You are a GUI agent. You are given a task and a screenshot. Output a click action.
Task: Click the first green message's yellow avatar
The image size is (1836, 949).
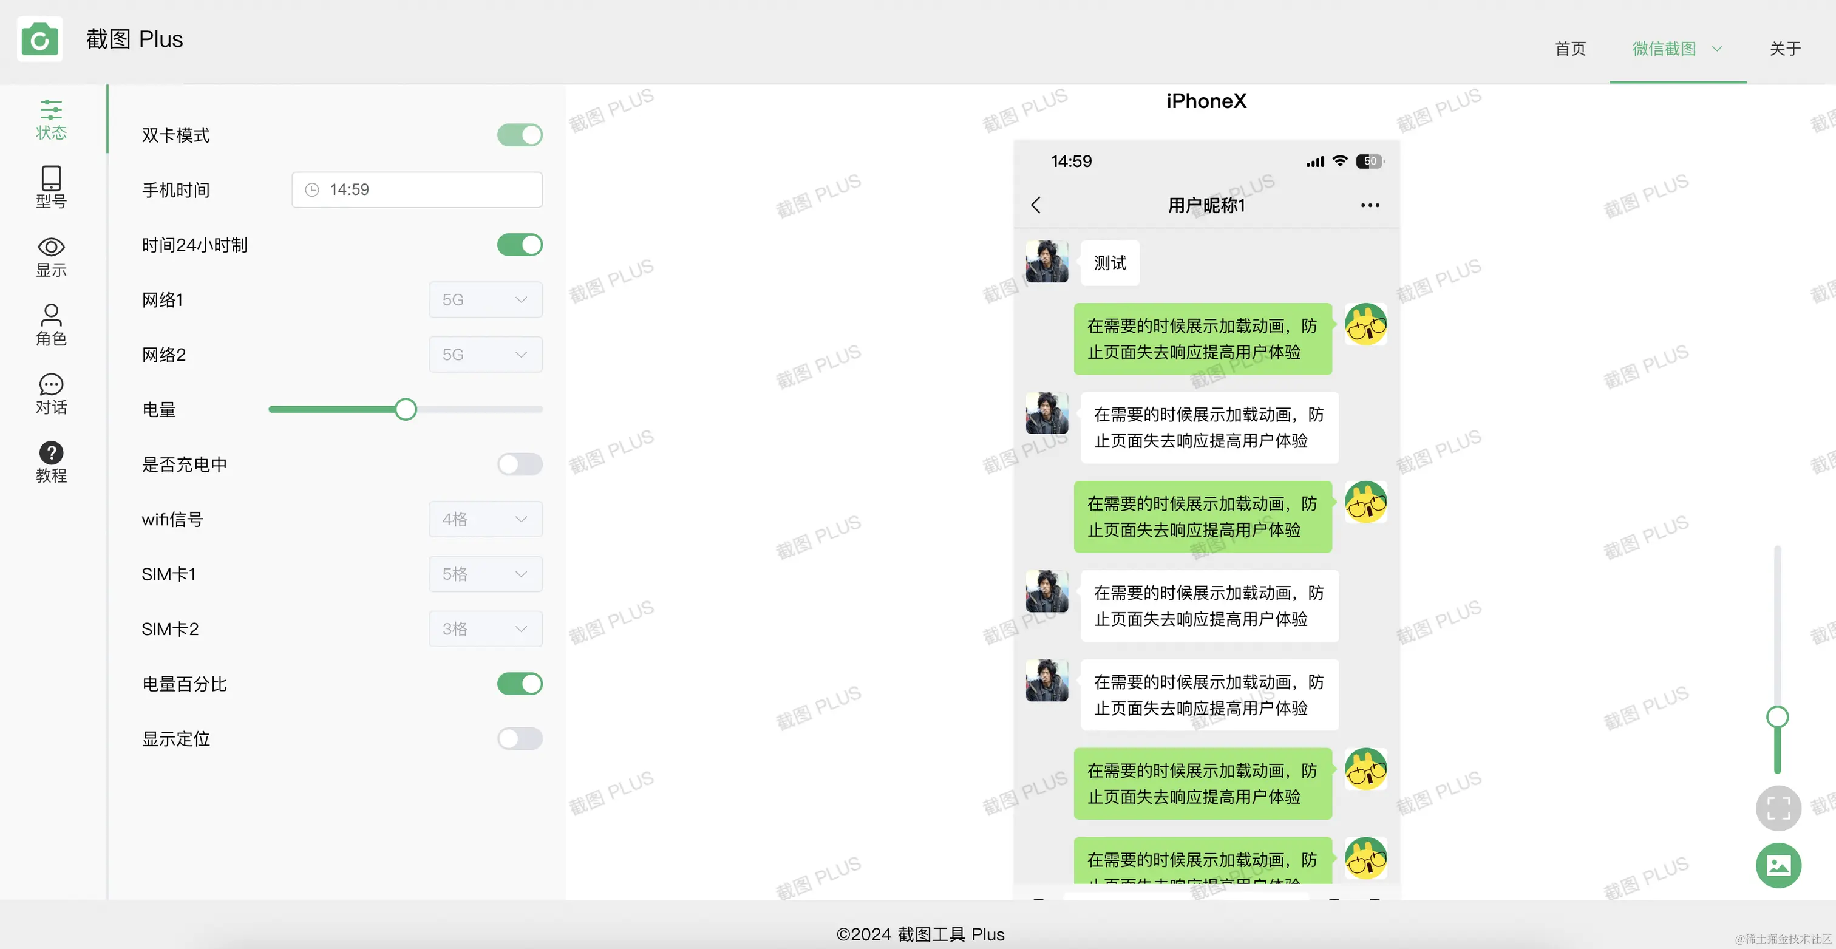click(x=1365, y=324)
